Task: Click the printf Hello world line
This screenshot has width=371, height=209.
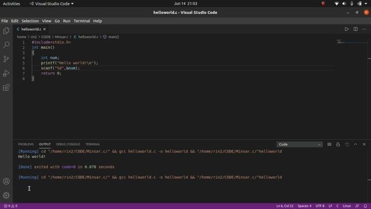Action: click(x=69, y=63)
